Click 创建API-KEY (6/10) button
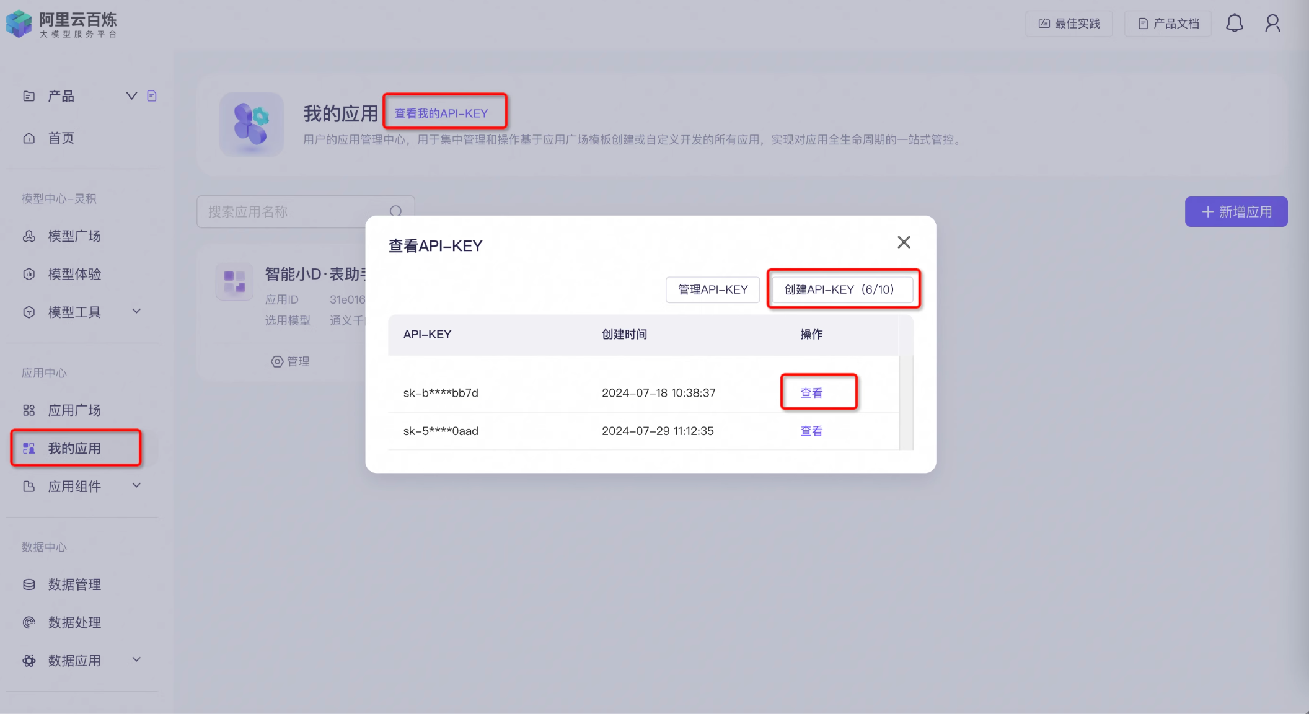This screenshot has width=1309, height=714. 842,289
